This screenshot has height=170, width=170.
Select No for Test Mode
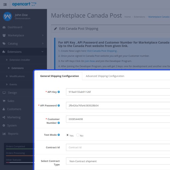coord(78,135)
